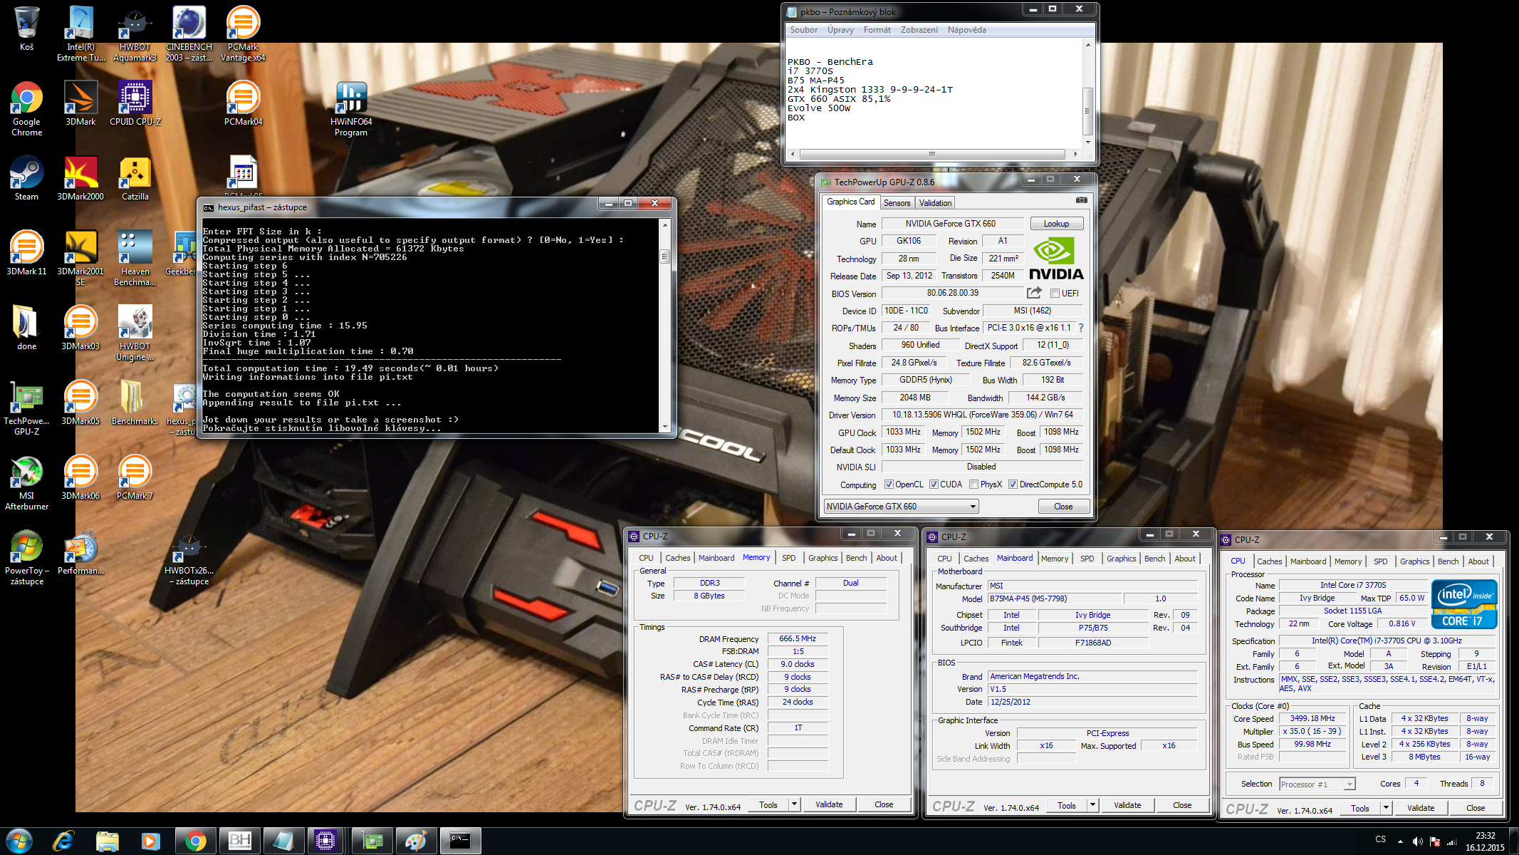
Task: Toggle OpenCL checkbox in GPU-Z
Action: coord(889,484)
